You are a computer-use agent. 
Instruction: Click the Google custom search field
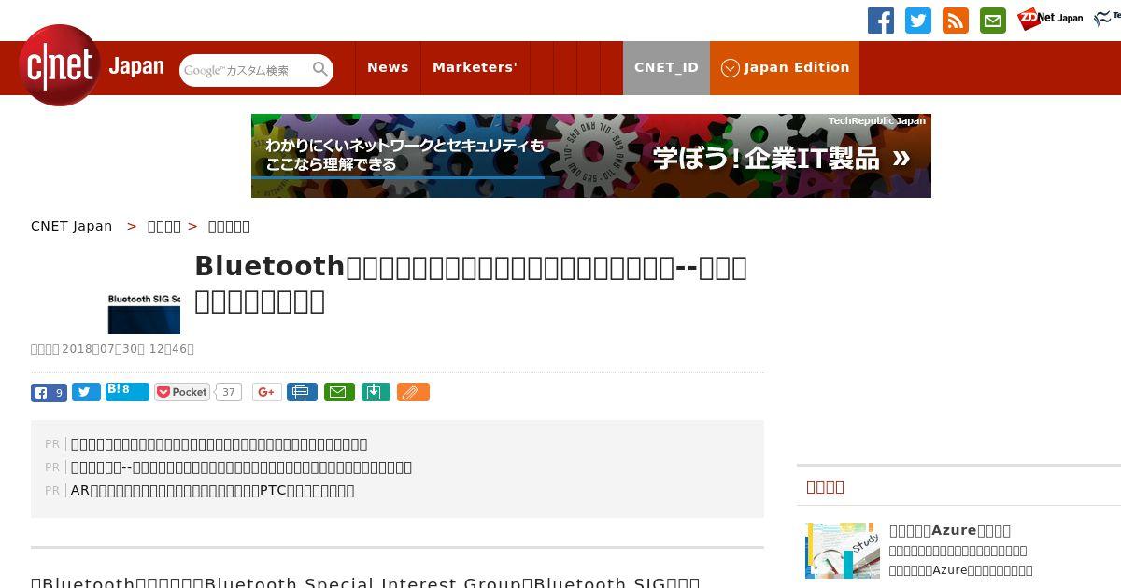(x=245, y=70)
